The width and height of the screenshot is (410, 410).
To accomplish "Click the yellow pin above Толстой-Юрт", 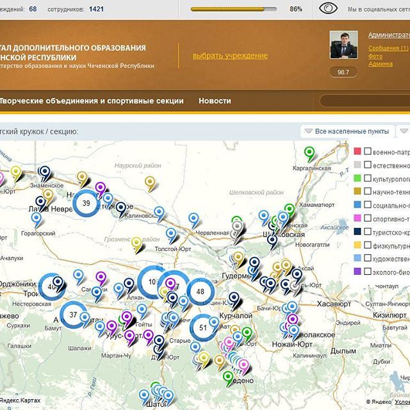I will click(x=136, y=243).
